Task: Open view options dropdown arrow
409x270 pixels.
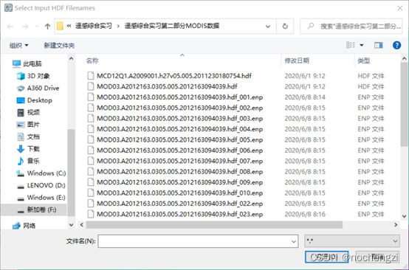Action: [x=362, y=45]
